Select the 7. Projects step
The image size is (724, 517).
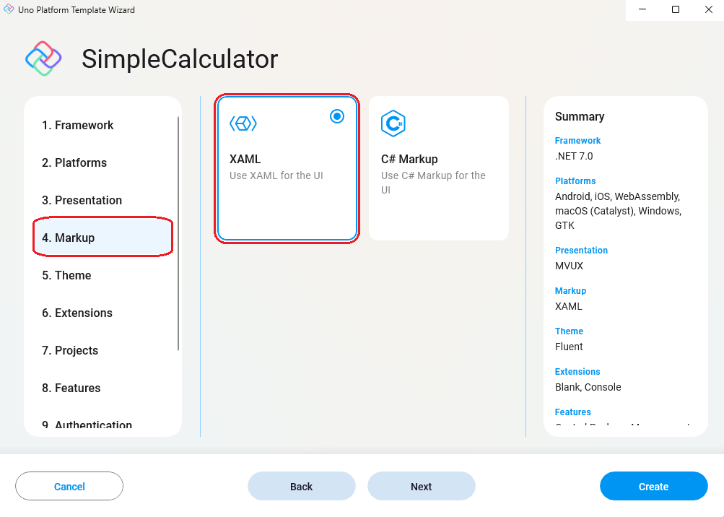click(x=71, y=350)
